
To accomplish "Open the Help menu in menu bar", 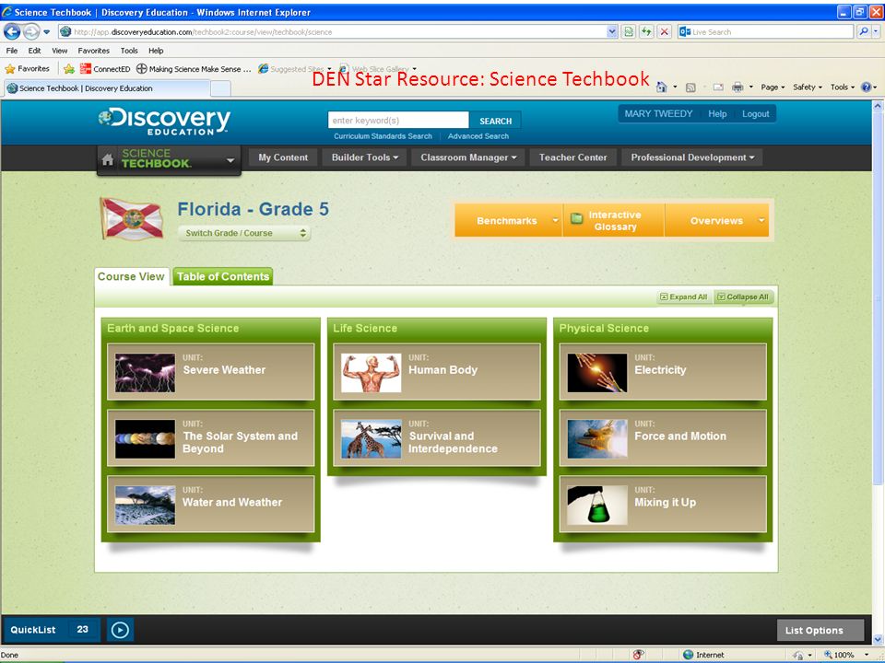I will 157,50.
